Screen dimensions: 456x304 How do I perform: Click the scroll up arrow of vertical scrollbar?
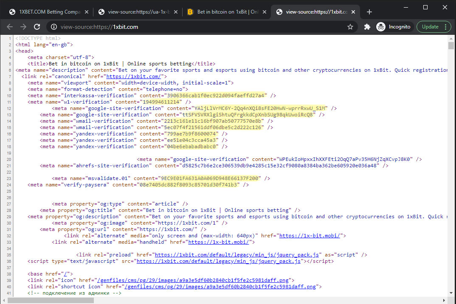tap(451, 38)
